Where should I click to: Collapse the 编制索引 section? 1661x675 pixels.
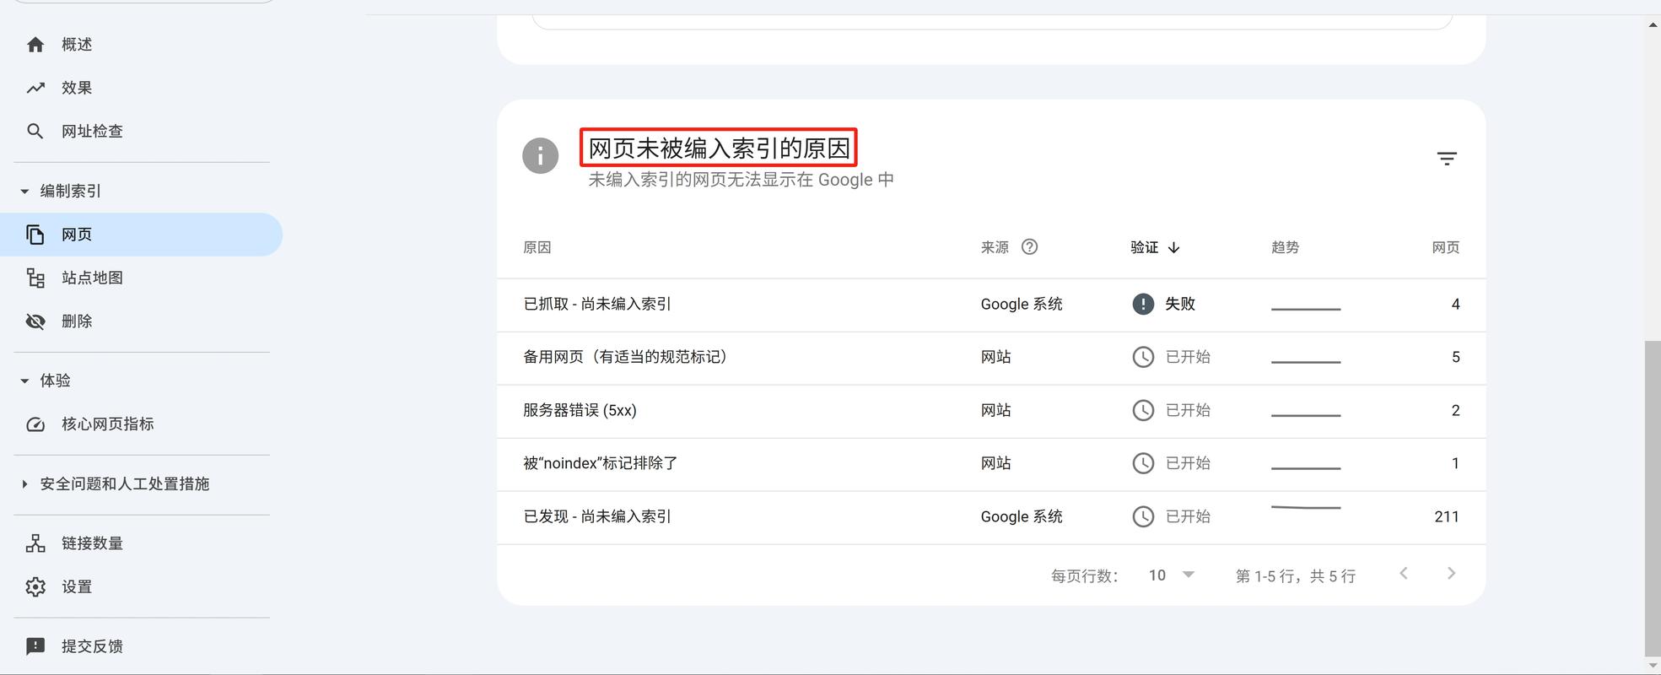click(25, 191)
